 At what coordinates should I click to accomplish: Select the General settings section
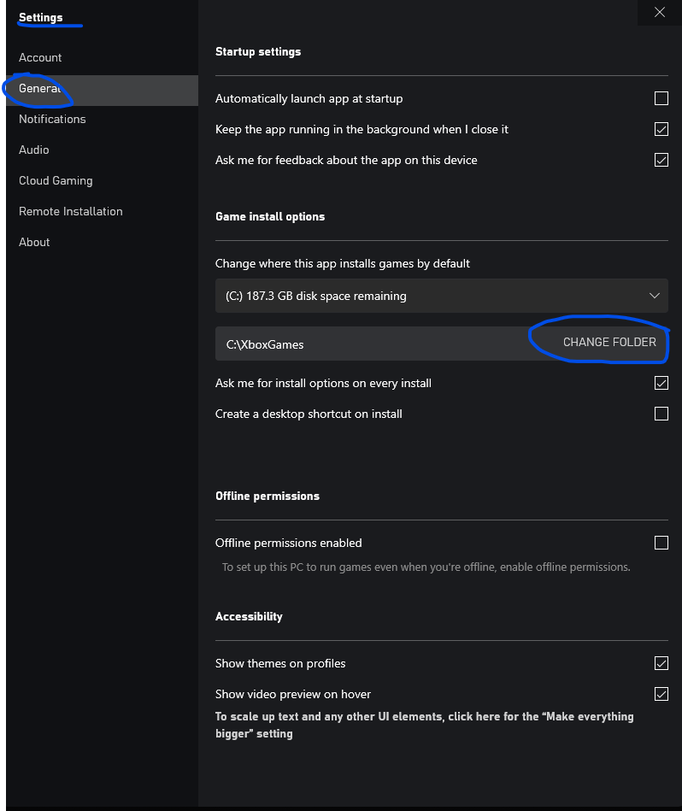click(x=40, y=88)
